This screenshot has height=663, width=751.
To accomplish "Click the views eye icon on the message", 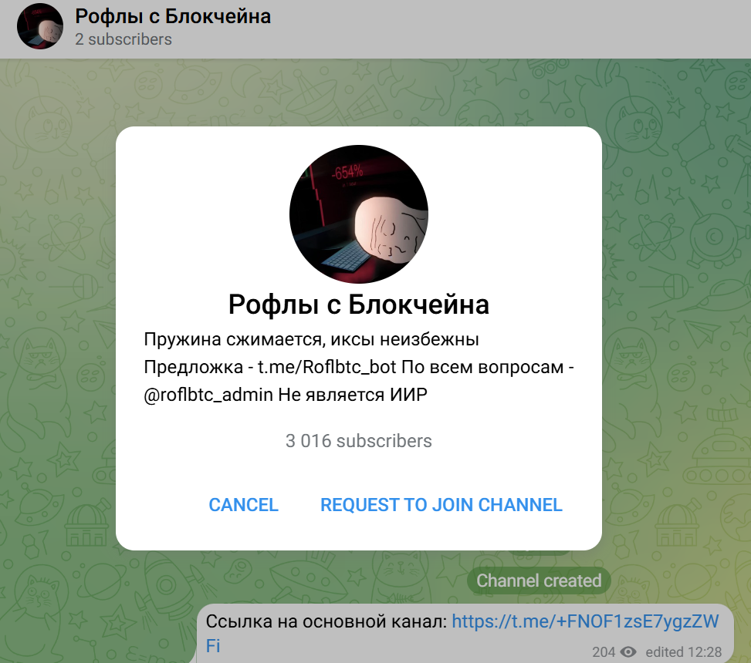I will (628, 652).
